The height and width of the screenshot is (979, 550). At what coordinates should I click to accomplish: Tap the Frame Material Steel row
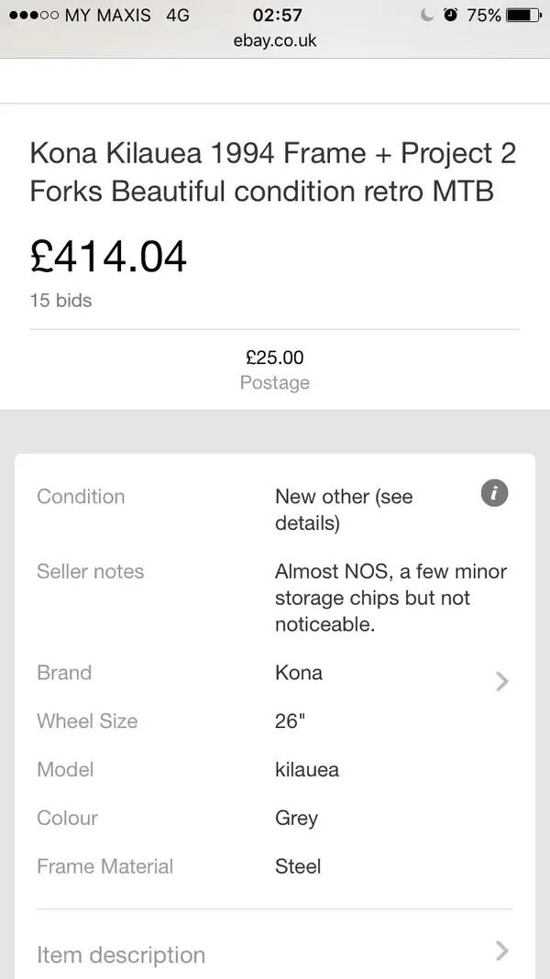[275, 866]
